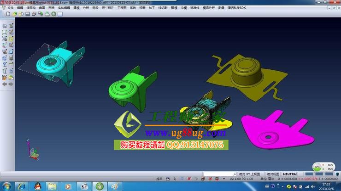Open the 测量 menu
The image size is (341, 191).
[x=221, y=8]
